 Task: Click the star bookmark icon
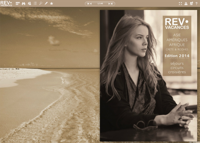(52, 3)
